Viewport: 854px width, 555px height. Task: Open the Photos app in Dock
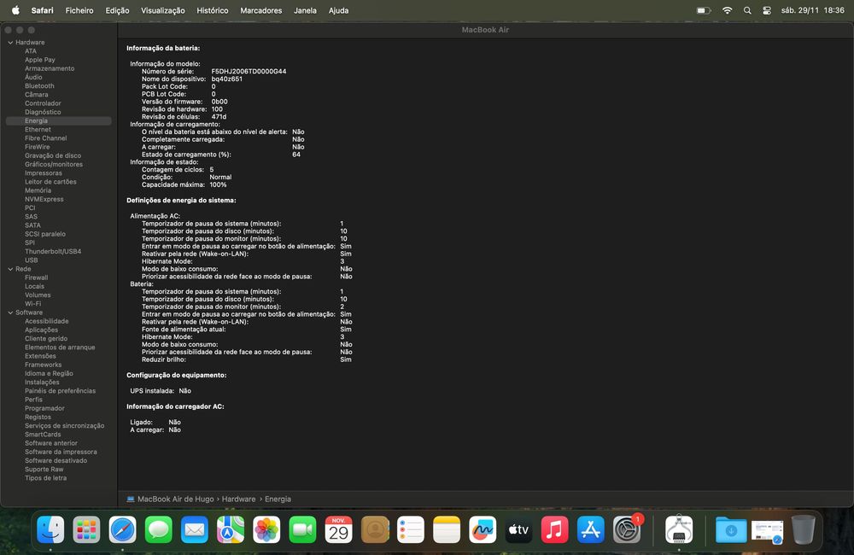point(266,529)
